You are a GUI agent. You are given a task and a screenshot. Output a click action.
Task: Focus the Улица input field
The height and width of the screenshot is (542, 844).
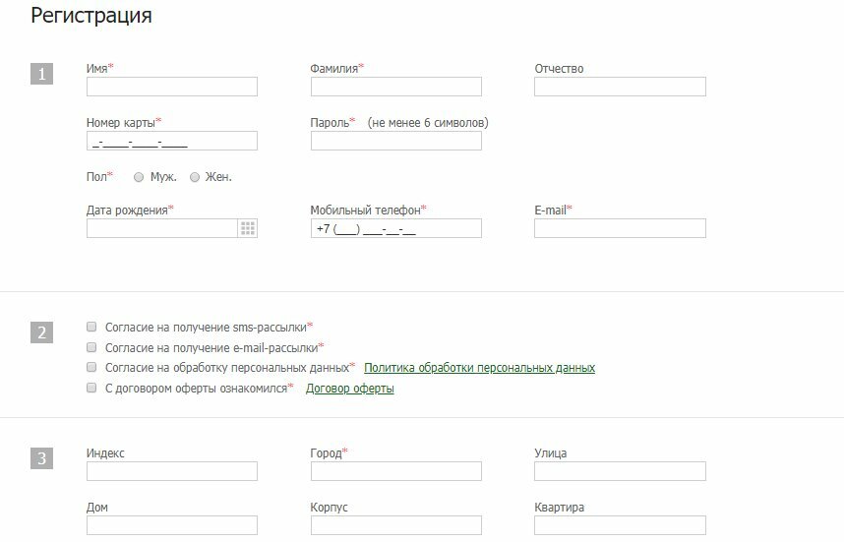[620, 471]
